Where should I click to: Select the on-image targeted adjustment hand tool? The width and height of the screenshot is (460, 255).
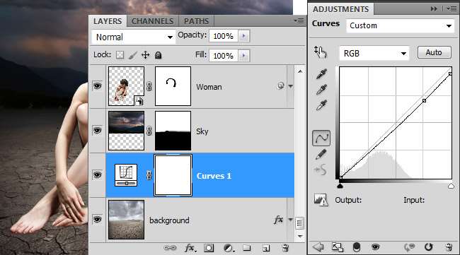click(x=321, y=52)
